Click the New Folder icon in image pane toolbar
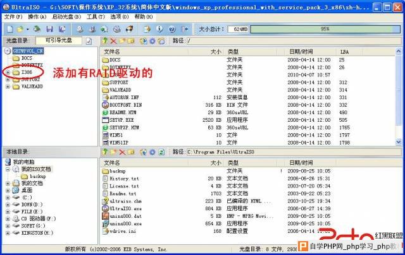405x255 pixels. 122,40
